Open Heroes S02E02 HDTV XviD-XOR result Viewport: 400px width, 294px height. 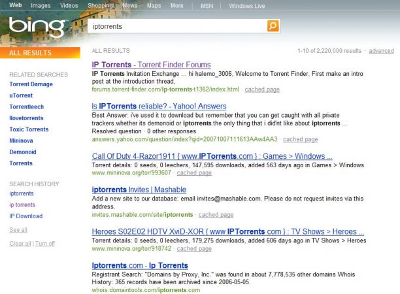(228, 231)
